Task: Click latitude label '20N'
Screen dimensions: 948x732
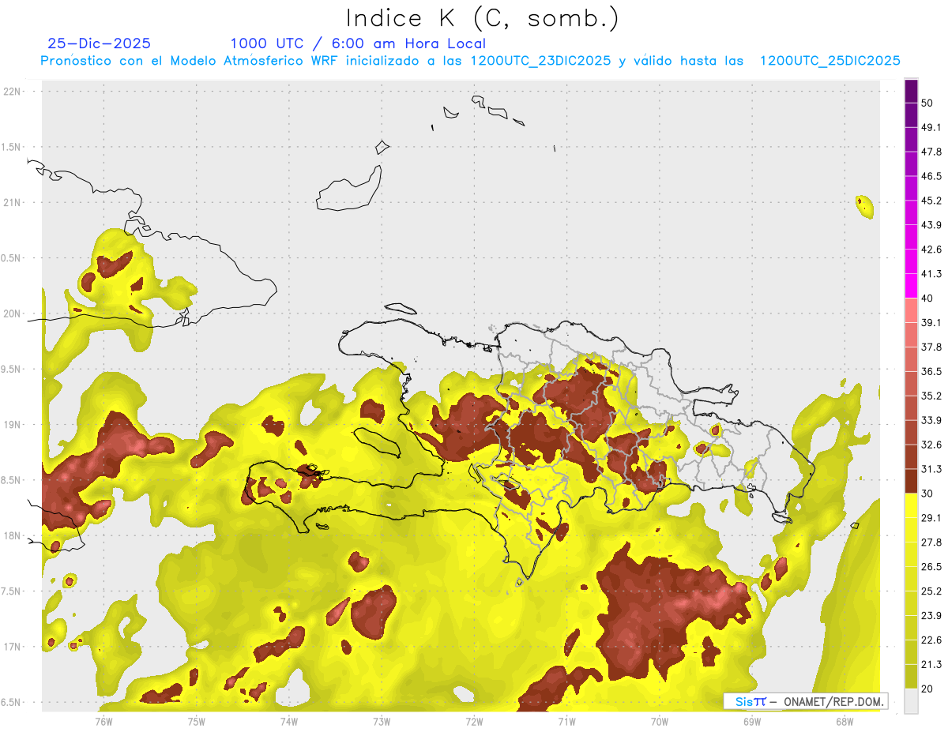Action: [x=13, y=313]
